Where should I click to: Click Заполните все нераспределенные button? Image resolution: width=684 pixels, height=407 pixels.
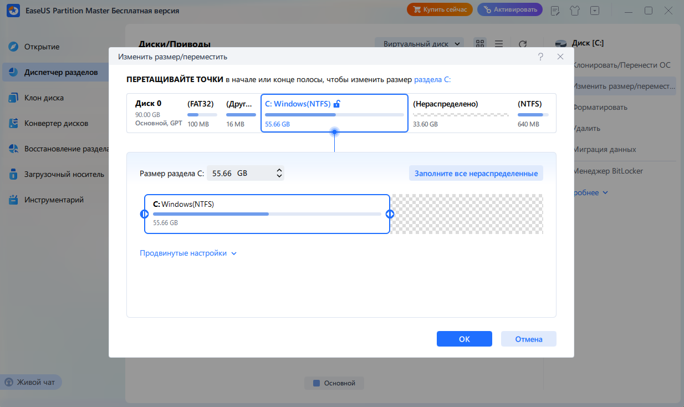(x=476, y=174)
